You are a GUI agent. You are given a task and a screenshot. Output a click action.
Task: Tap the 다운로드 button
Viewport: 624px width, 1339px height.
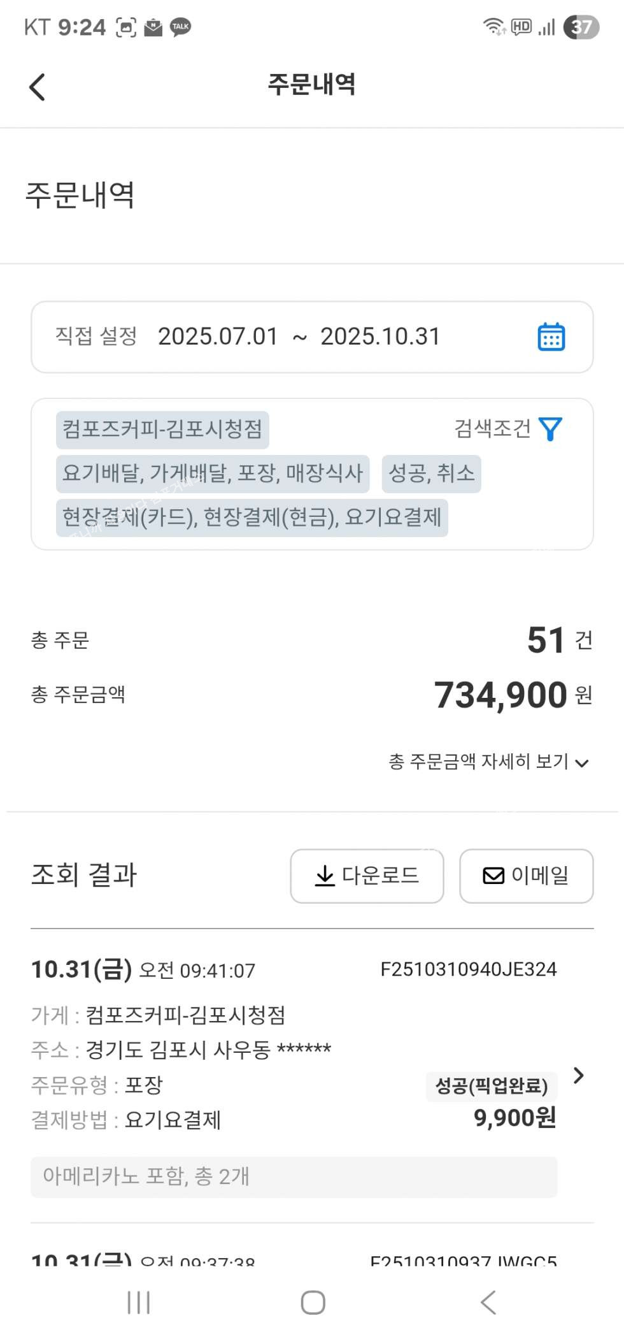367,875
